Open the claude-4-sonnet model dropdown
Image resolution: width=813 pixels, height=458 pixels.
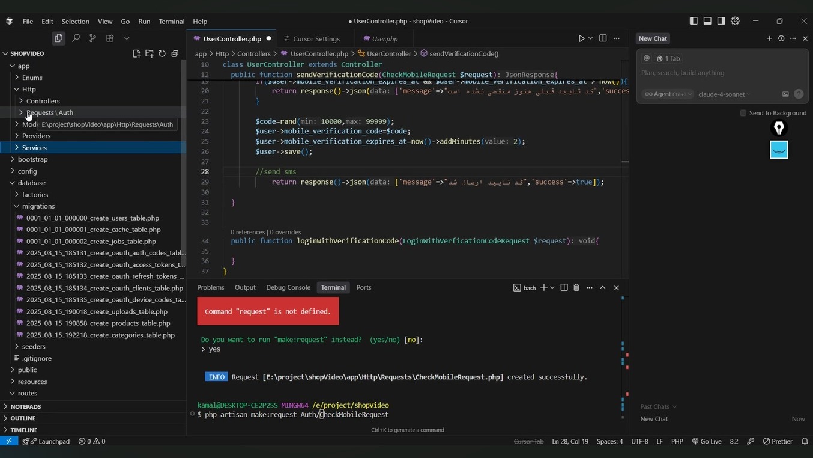[x=725, y=94]
